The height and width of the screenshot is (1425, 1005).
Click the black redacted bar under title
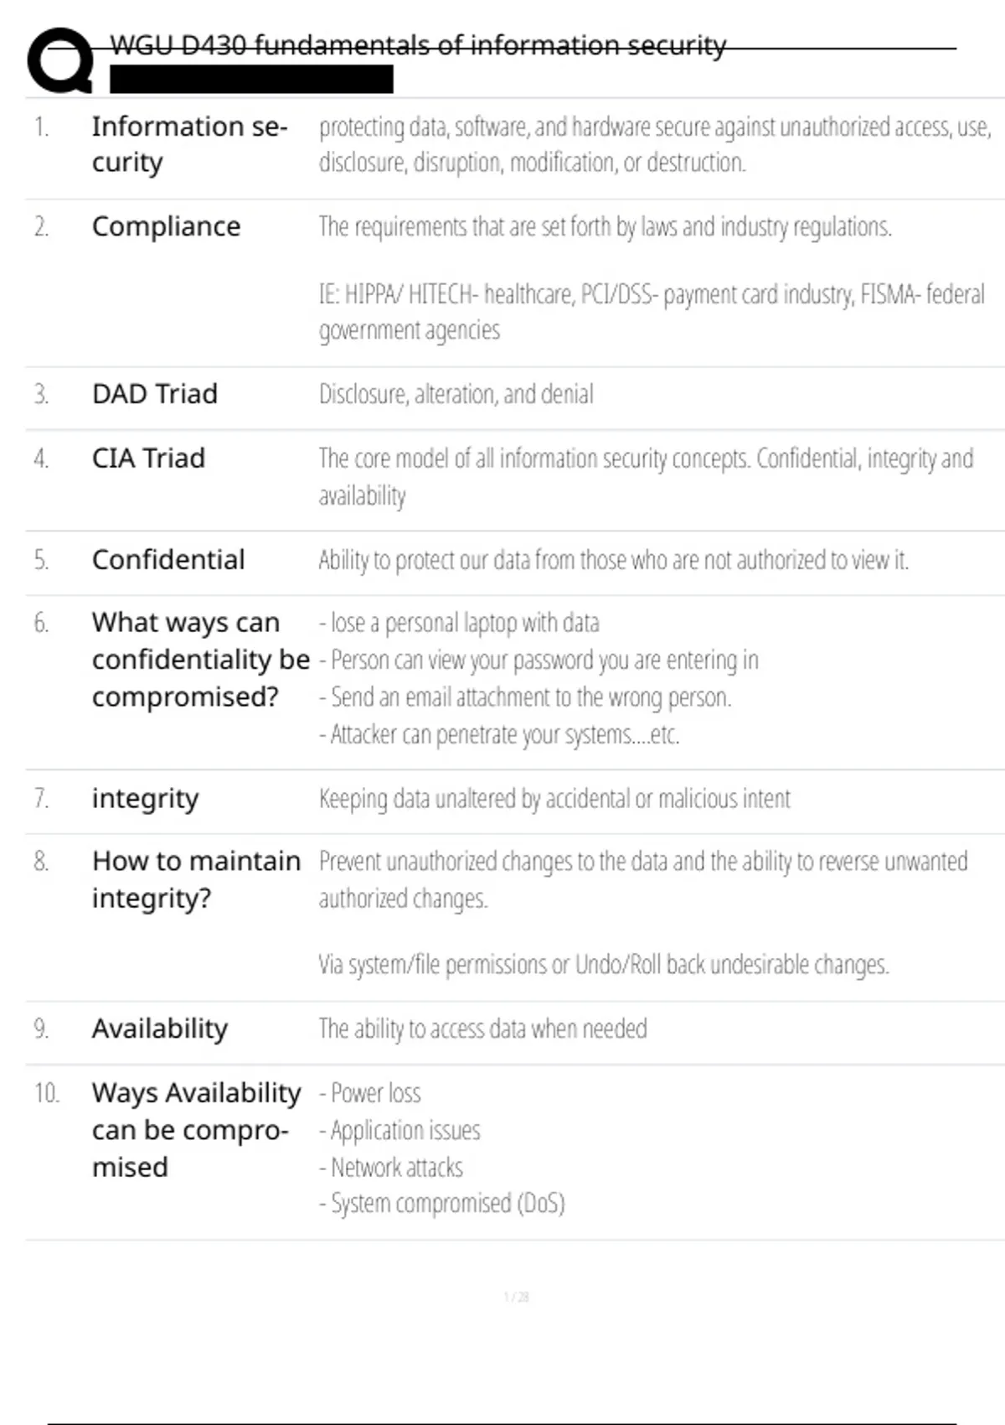(x=251, y=79)
